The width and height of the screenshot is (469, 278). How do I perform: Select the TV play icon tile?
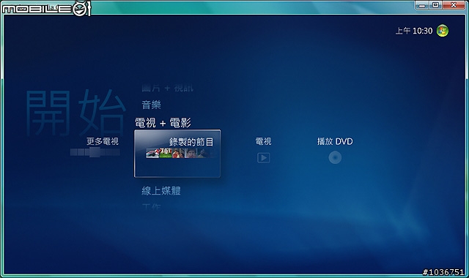click(264, 158)
